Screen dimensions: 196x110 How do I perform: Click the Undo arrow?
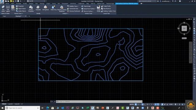coord(21,1)
